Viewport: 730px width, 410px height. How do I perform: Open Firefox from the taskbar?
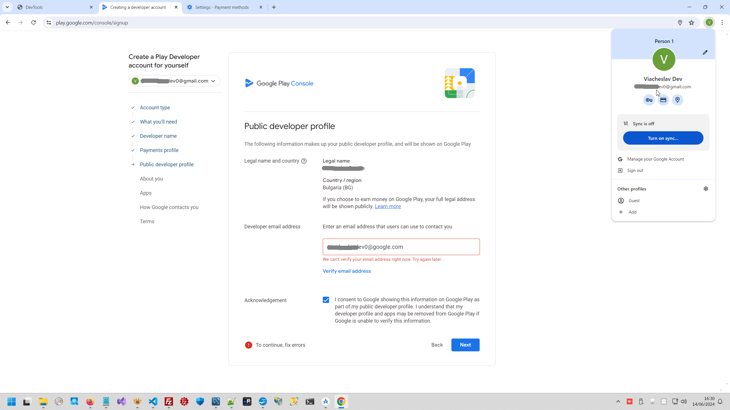coord(90,401)
